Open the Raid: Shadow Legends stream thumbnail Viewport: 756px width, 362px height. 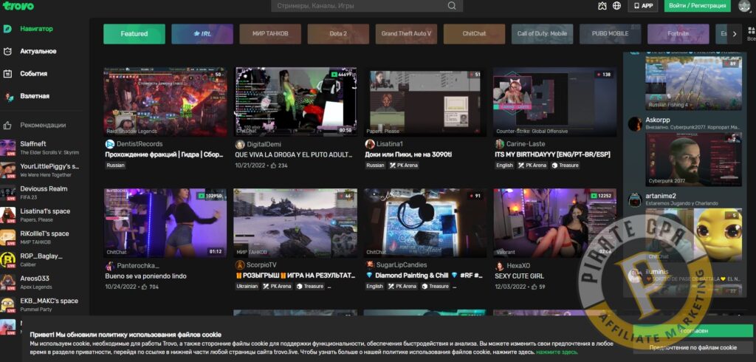[165, 102]
